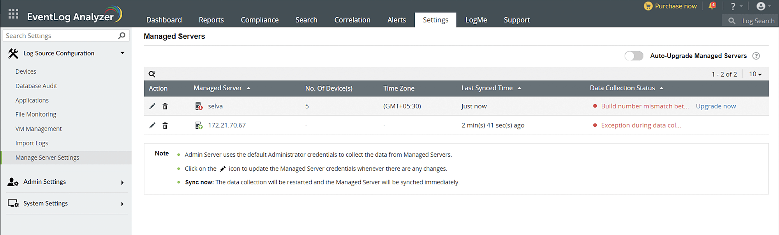Image resolution: width=779 pixels, height=235 pixels.
Task: Open the LogMe tab
Action: [x=476, y=20]
